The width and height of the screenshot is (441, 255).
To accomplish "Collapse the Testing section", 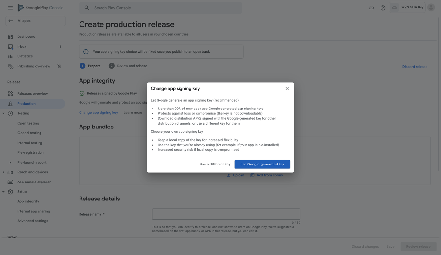I will pos(4,113).
